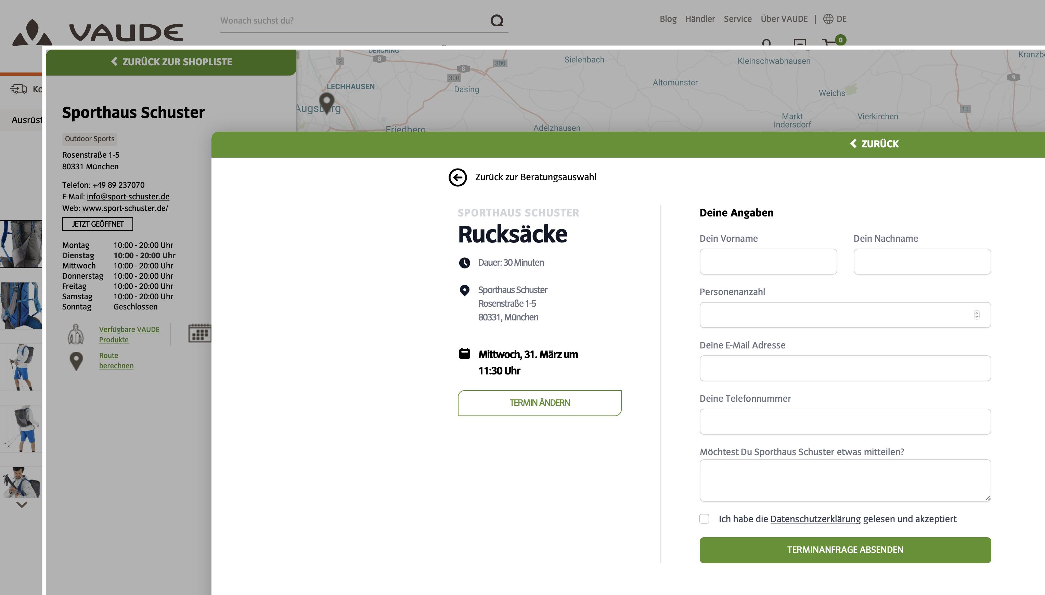Click Zurück zur Shopliste button
Image resolution: width=1045 pixels, height=595 pixels.
click(171, 62)
